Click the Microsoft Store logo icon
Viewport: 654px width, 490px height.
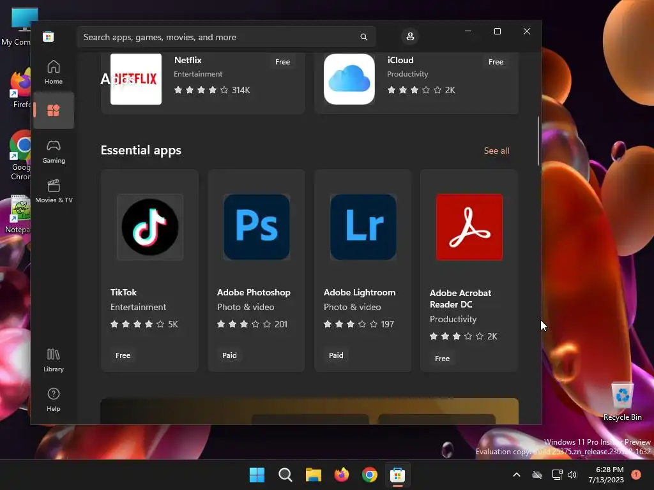click(x=48, y=36)
